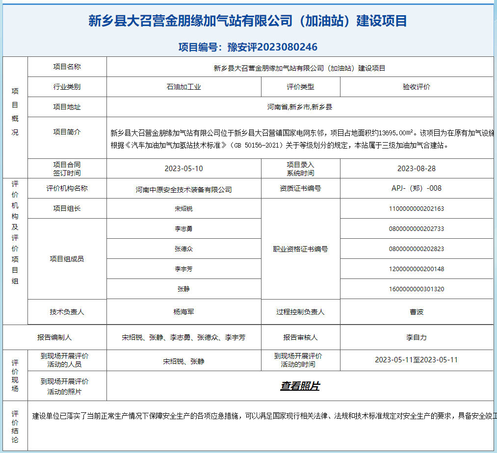Click the conclusion paragraph starting 建设单位已落实
Image resolution: width=497 pixels, height=453 pixels.
click(264, 416)
